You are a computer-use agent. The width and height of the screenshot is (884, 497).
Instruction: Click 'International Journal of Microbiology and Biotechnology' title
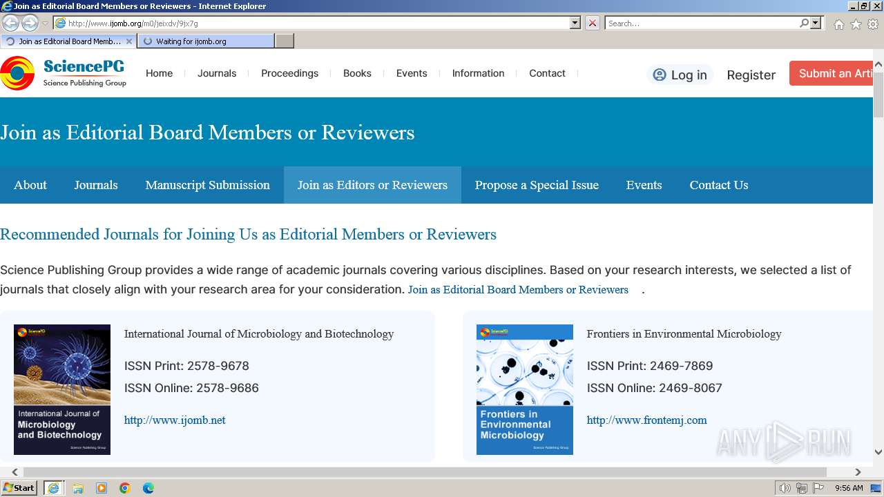(259, 333)
